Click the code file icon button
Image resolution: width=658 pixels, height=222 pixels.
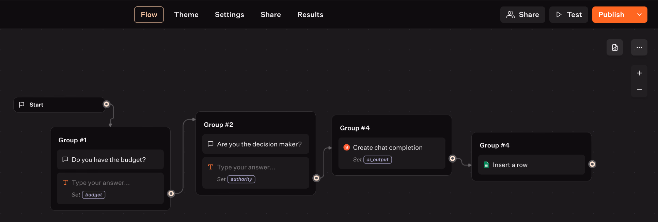point(615,48)
